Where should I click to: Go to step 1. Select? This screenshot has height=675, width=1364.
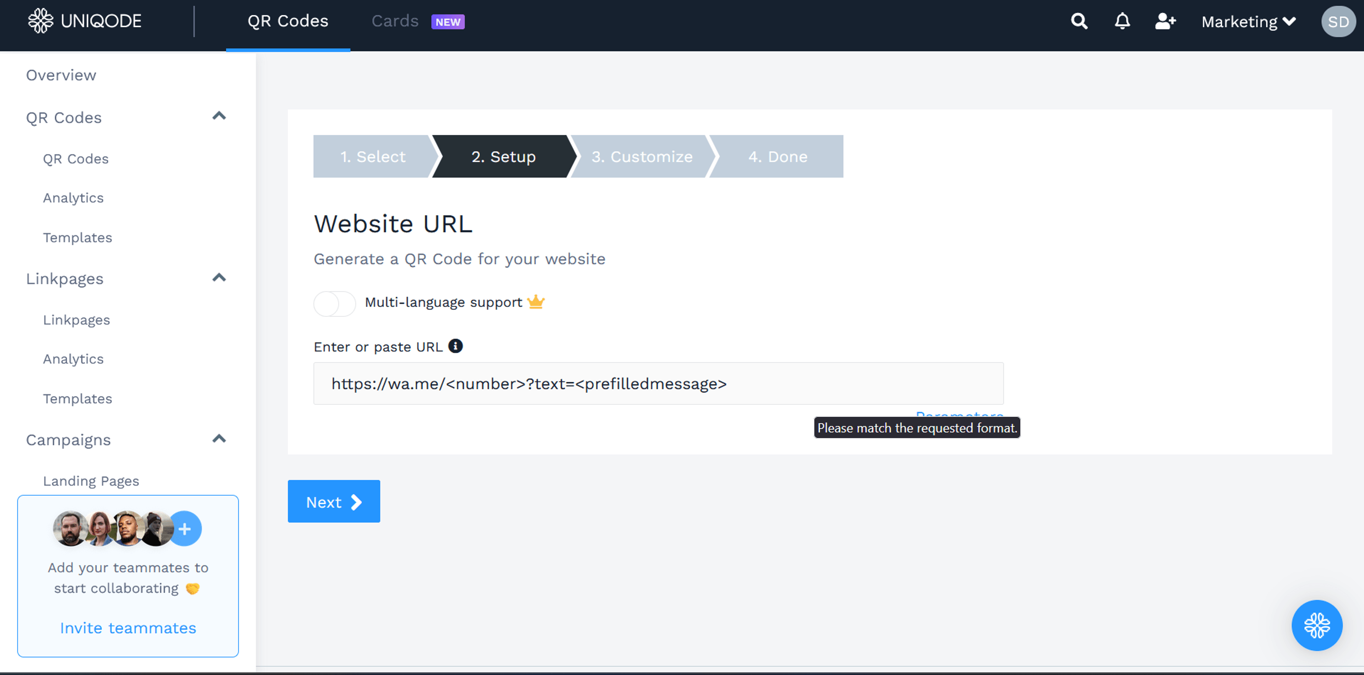click(x=373, y=157)
